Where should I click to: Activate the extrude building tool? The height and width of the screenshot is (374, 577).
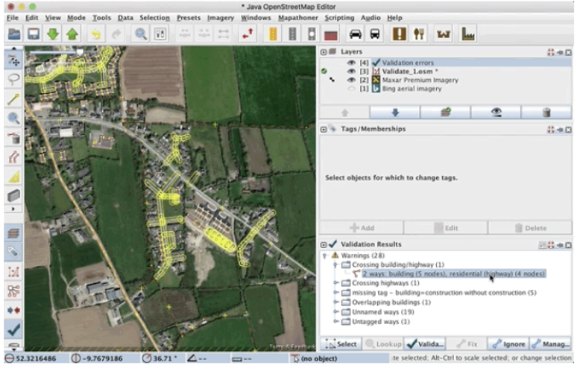(x=13, y=196)
